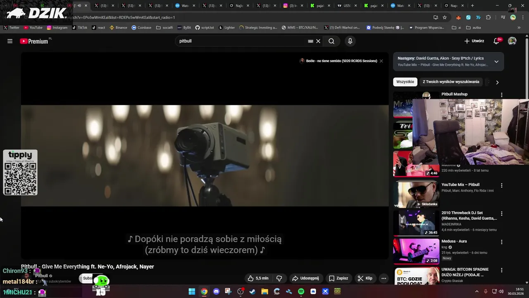
Task: Open options for UWAGA: BITCOIN SPADNIE video
Action: (502, 270)
